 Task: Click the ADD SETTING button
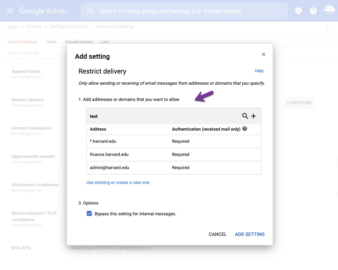coord(250,234)
